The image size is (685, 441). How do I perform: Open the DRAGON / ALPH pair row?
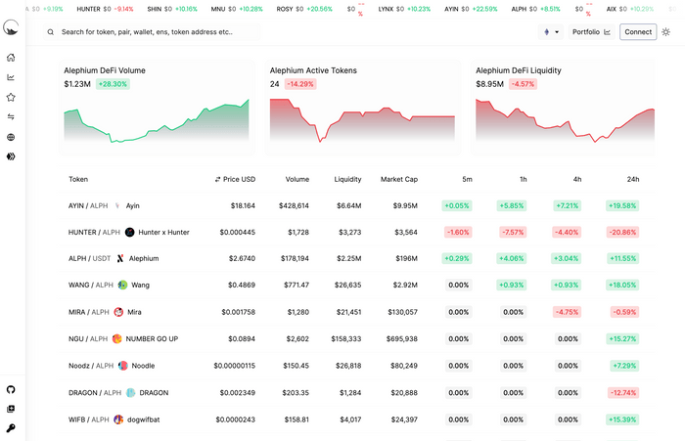pyautogui.click(x=94, y=393)
